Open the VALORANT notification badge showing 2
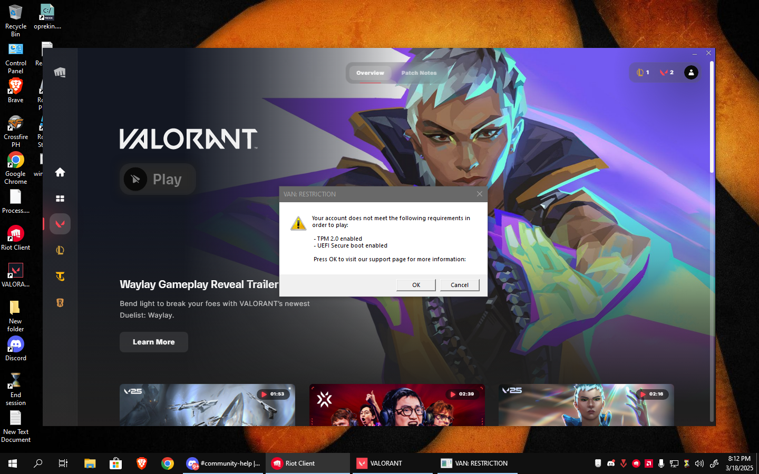Image resolution: width=759 pixels, height=474 pixels. [667, 73]
